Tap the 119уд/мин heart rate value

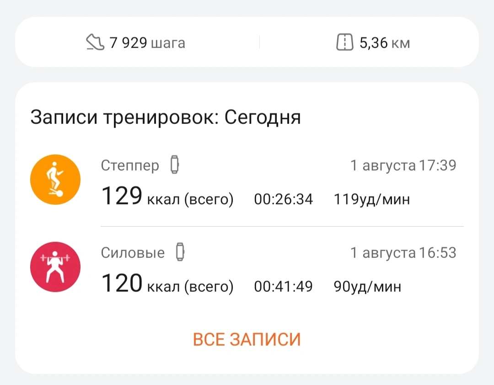[x=371, y=199]
